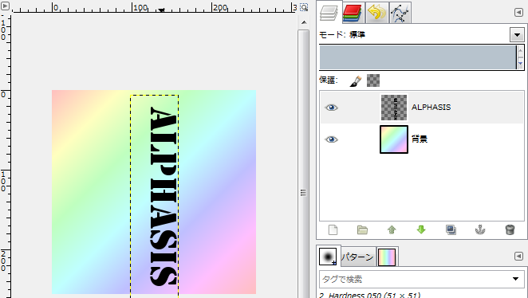The height and width of the screenshot is (298, 528).
Task: Switch to the Gradients tab
Action: (x=387, y=257)
